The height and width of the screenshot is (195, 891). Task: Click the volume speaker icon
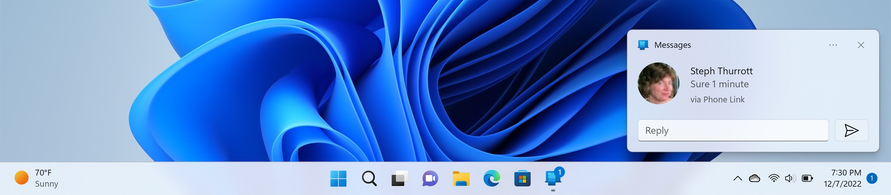point(790,179)
